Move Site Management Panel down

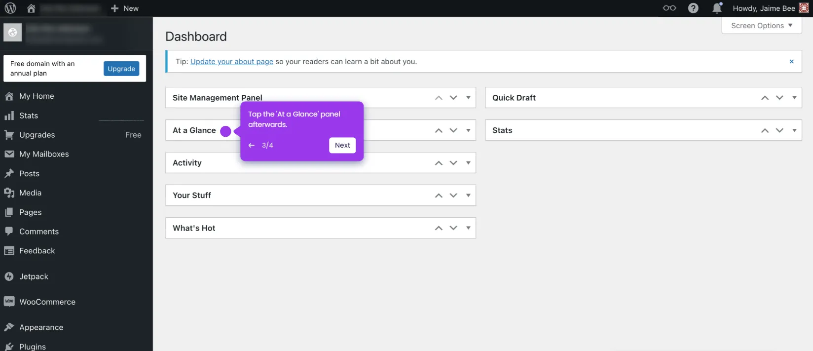click(453, 98)
